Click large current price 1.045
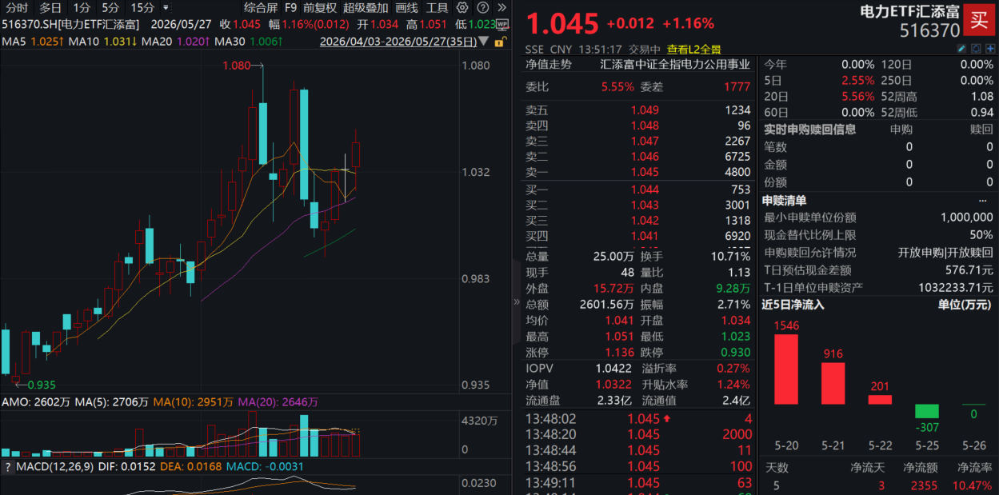The height and width of the screenshot is (495, 999). point(562,22)
